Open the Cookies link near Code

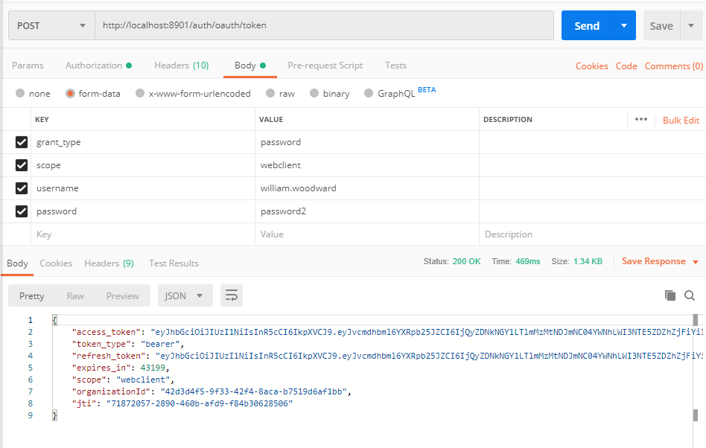[591, 66]
